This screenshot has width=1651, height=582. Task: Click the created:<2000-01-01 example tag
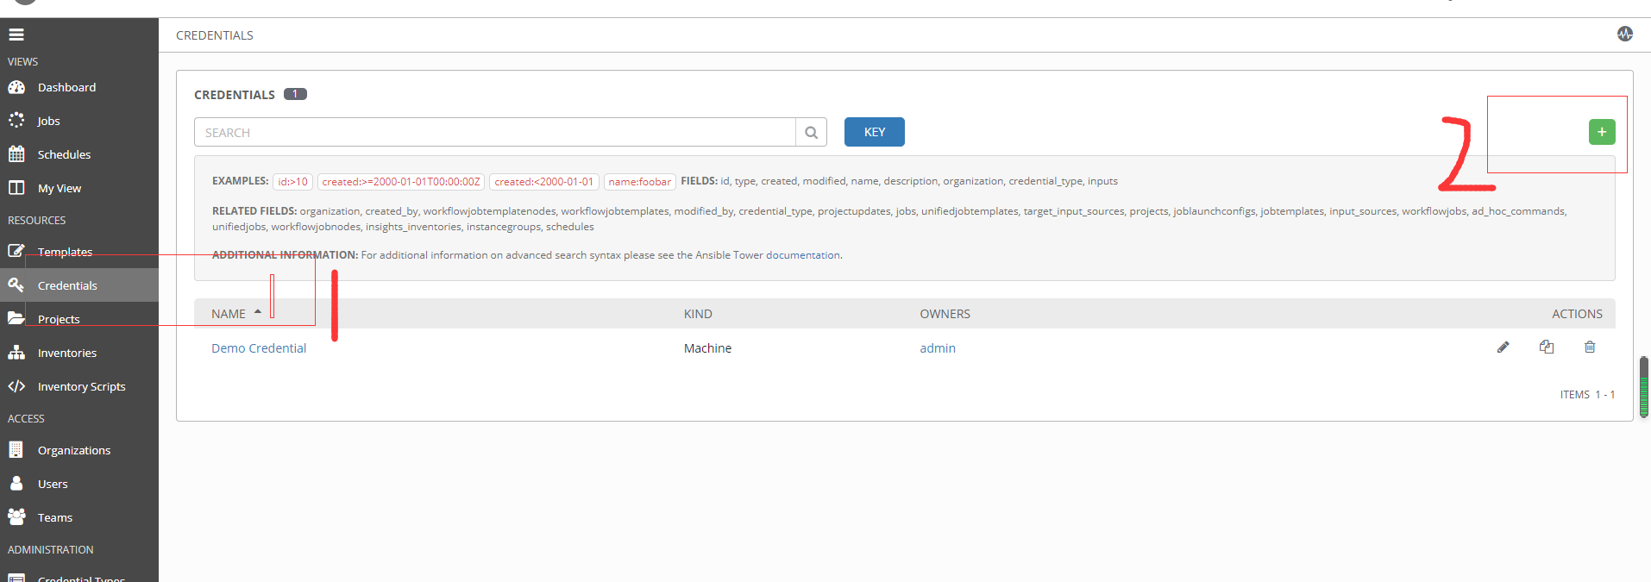pos(543,181)
